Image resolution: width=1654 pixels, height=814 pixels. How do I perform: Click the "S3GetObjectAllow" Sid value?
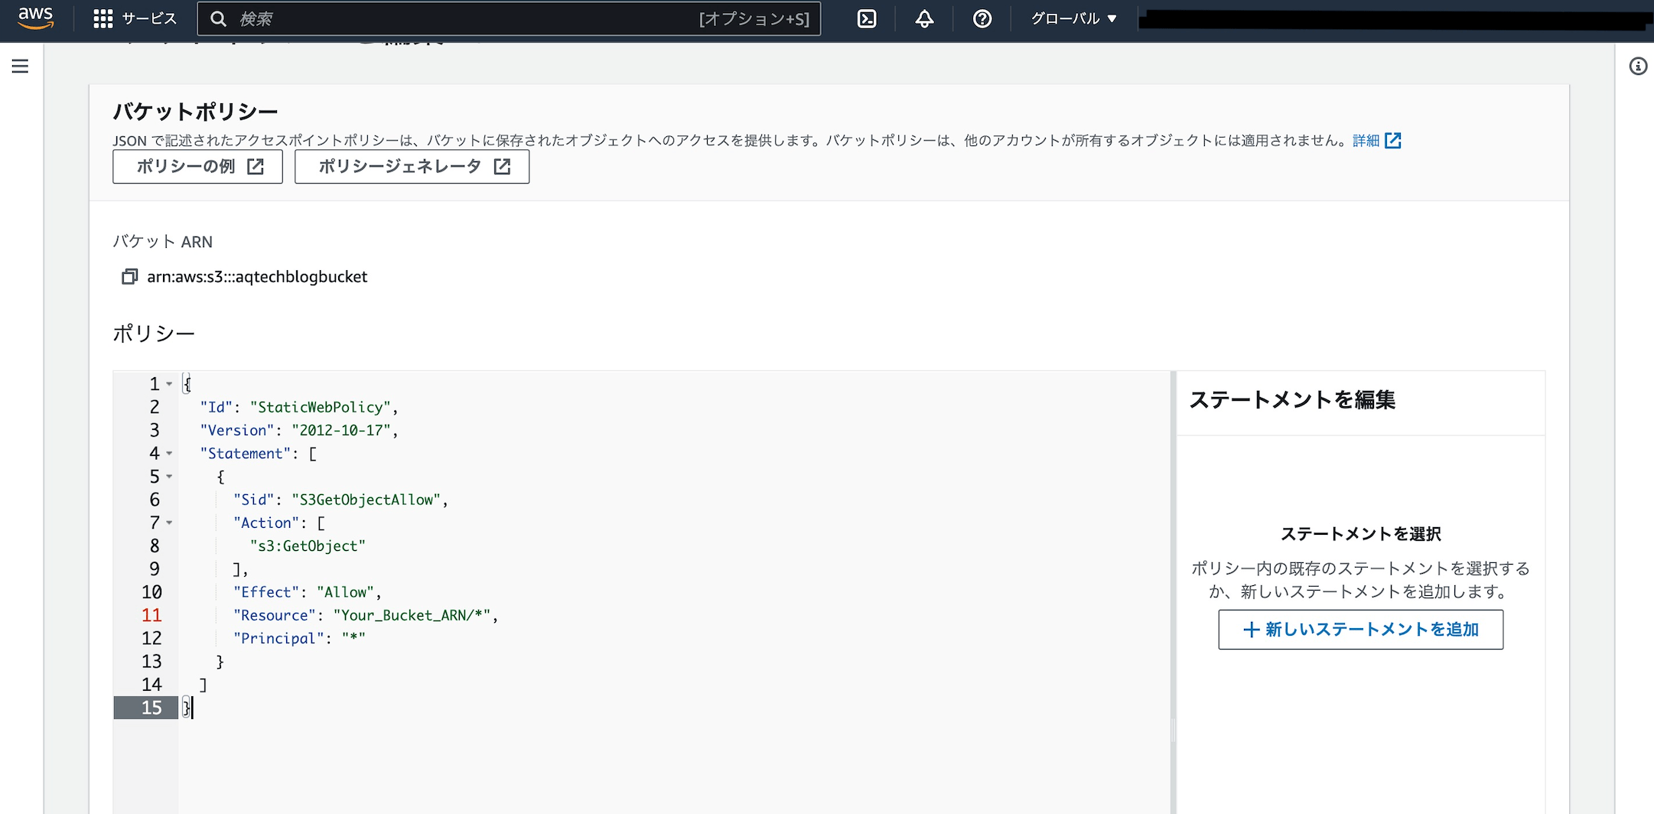coord(366,500)
